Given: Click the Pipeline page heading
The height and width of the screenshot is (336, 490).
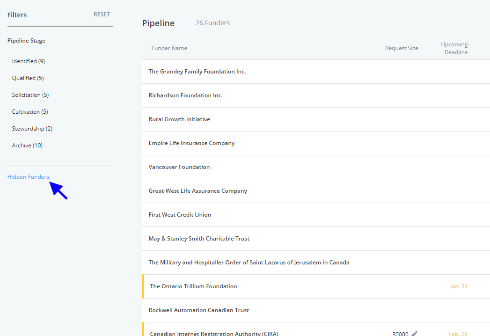Looking at the screenshot, I should (x=159, y=23).
